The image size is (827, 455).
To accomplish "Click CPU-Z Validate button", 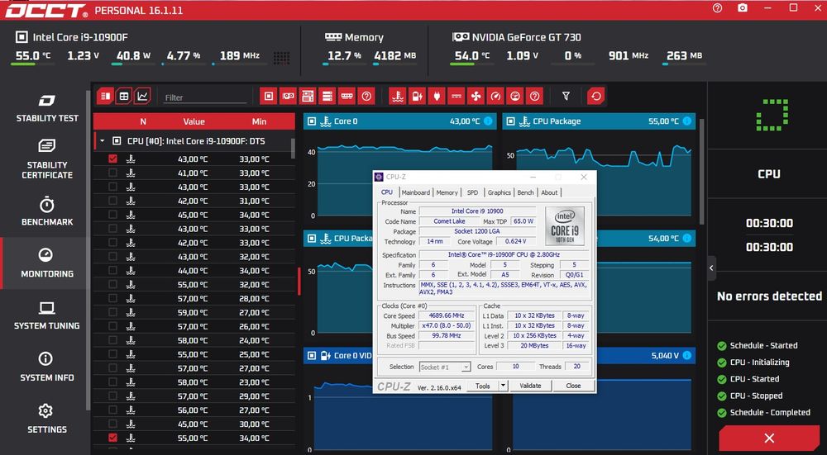I will [530, 386].
